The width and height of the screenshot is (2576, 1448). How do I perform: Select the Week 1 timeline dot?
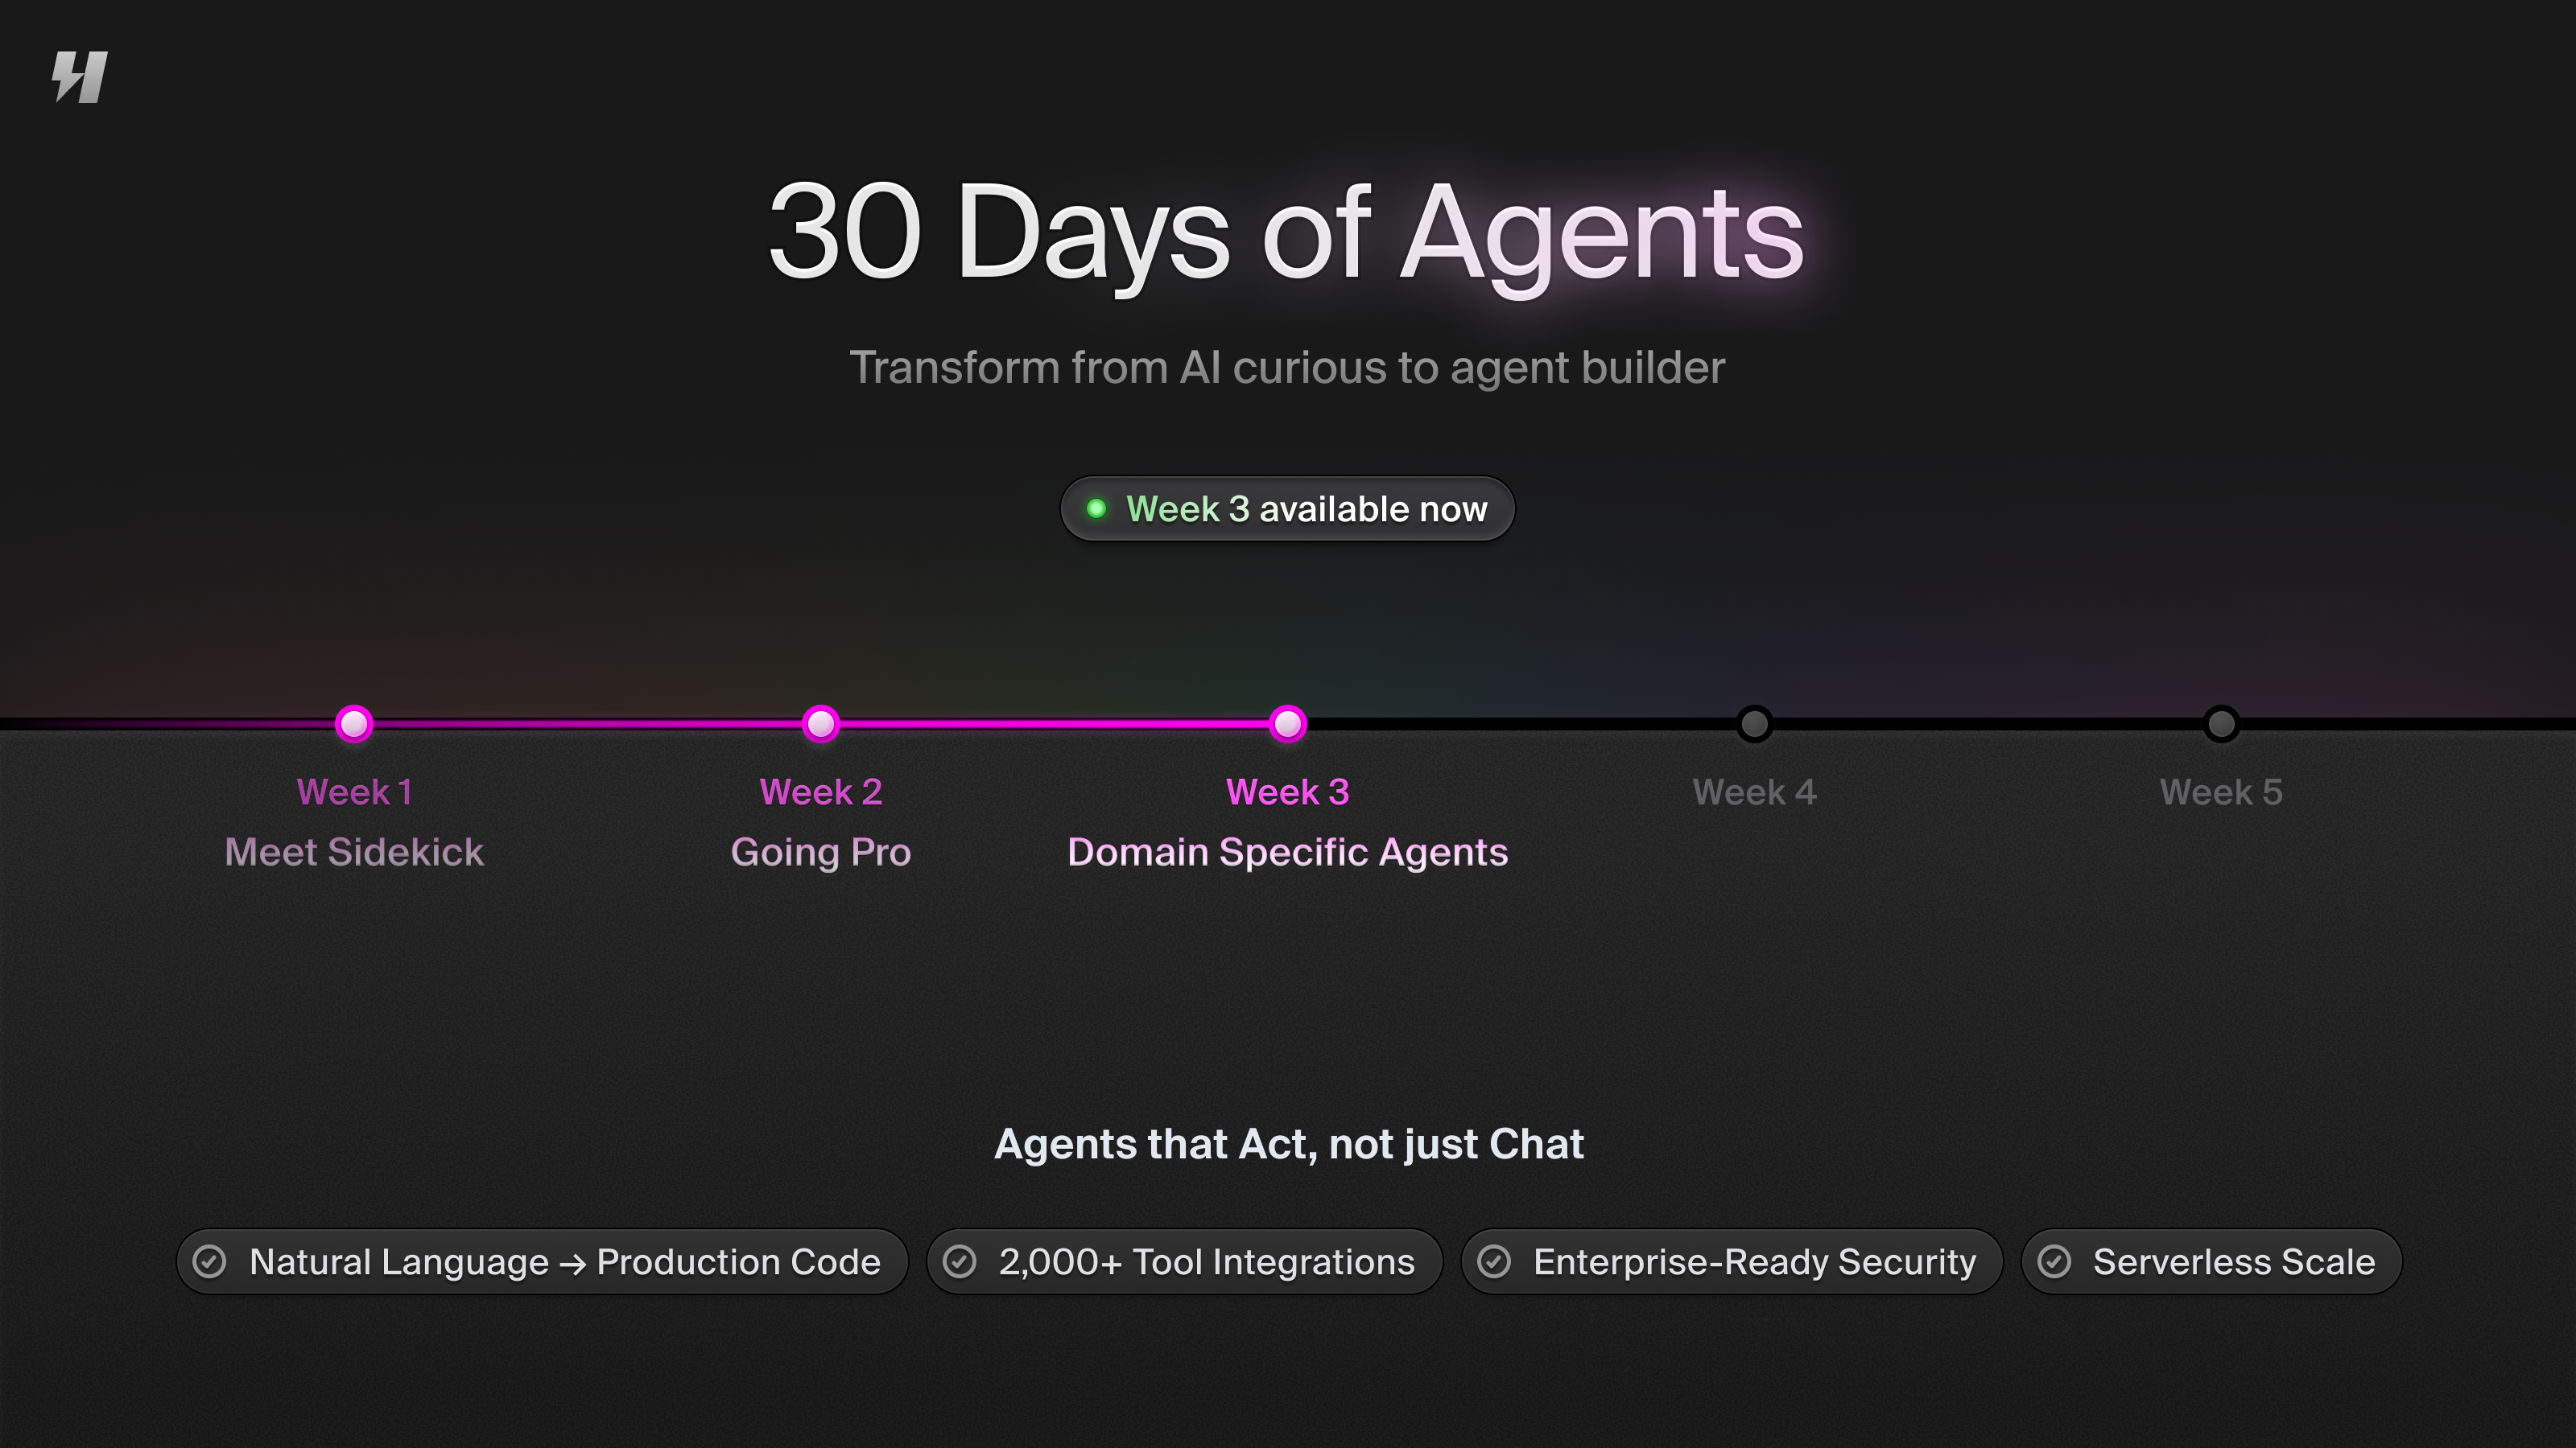point(355,723)
